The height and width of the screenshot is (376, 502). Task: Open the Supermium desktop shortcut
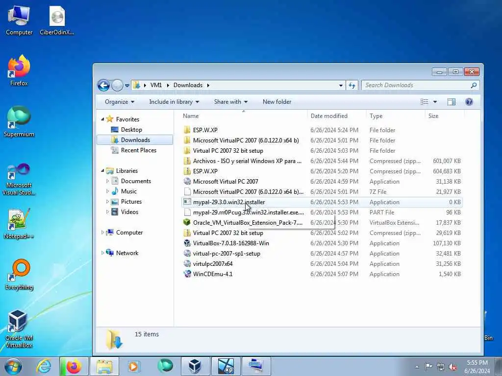tap(19, 122)
